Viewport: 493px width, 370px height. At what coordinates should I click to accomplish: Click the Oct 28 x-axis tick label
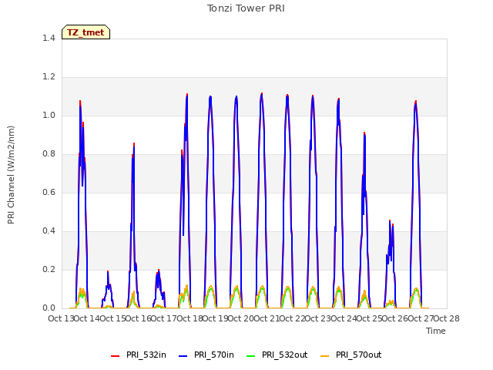(x=447, y=318)
